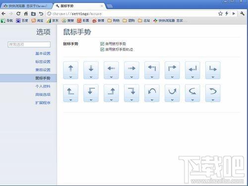Click the 搜索选项 search input field
Screen dimensions: 248x186
coord(29,44)
